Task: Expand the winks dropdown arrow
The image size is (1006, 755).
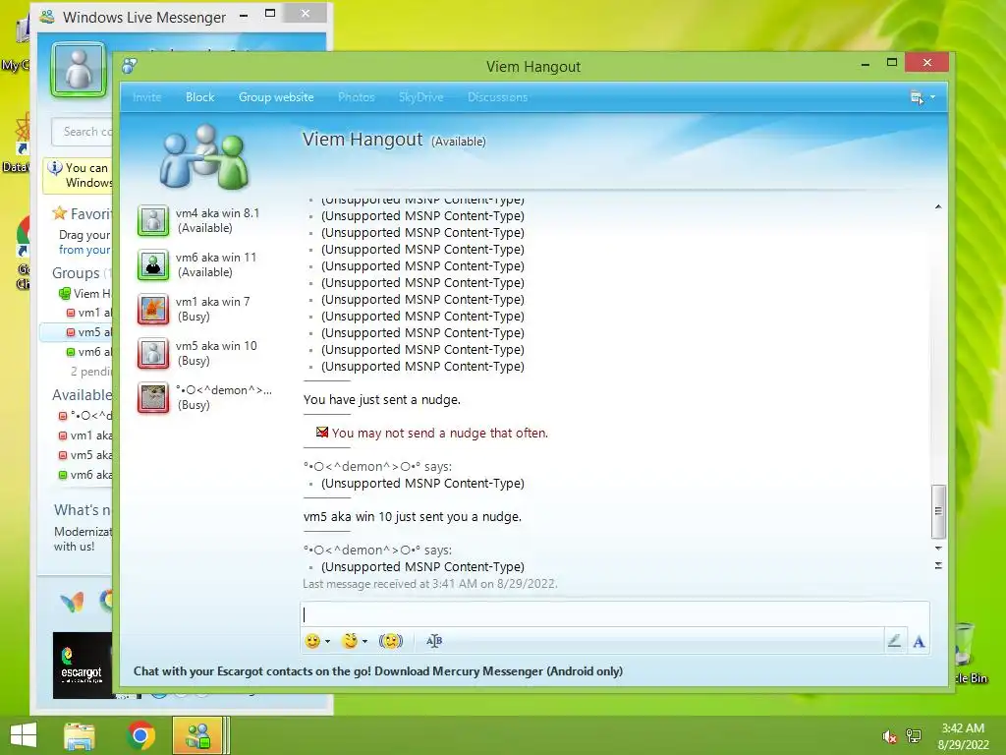Action: click(364, 641)
